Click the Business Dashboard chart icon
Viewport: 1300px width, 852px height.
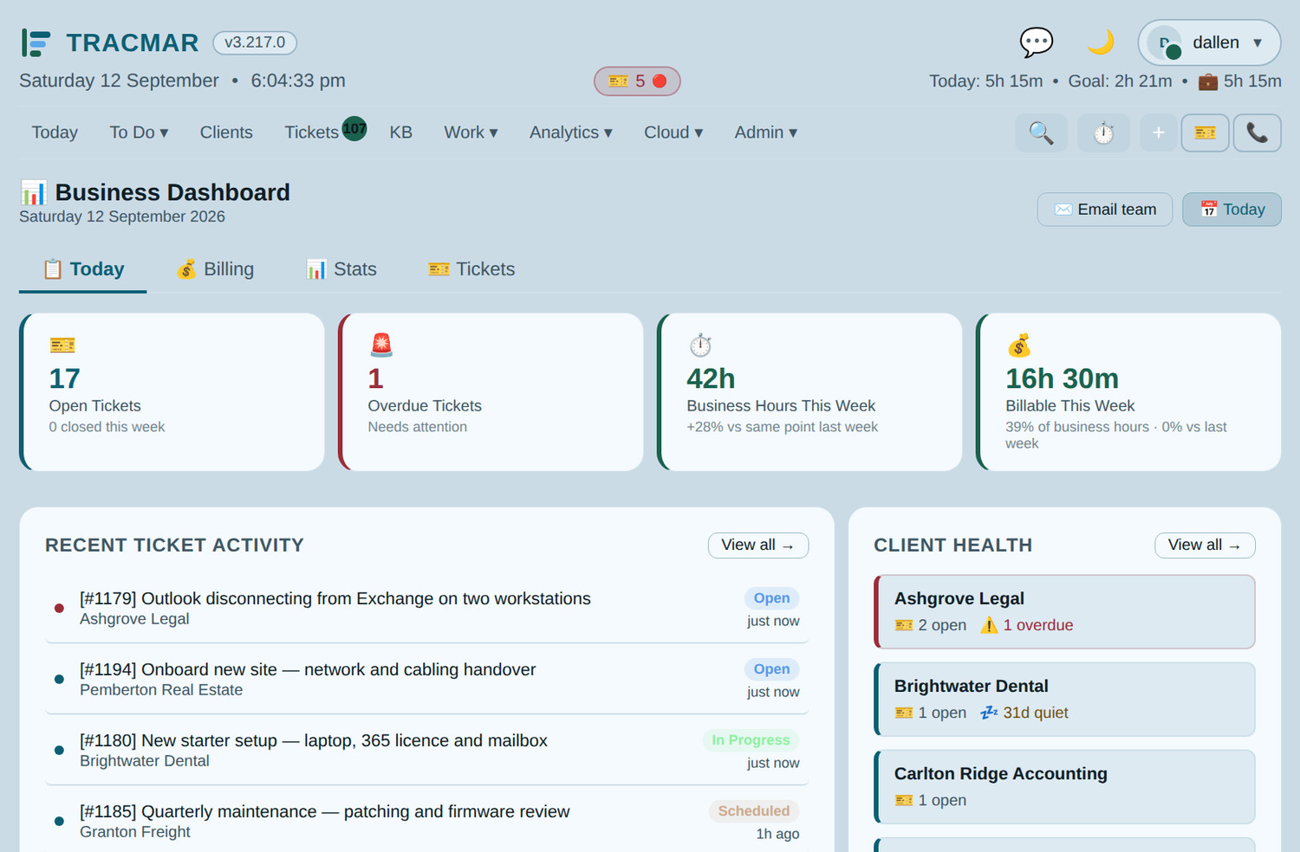pos(34,192)
